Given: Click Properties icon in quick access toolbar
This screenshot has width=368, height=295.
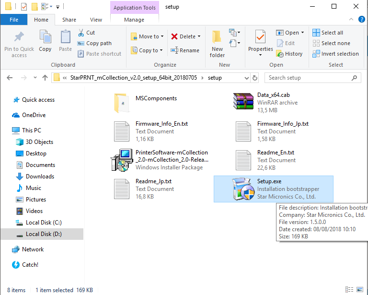Looking at the screenshot, I should [24, 7].
